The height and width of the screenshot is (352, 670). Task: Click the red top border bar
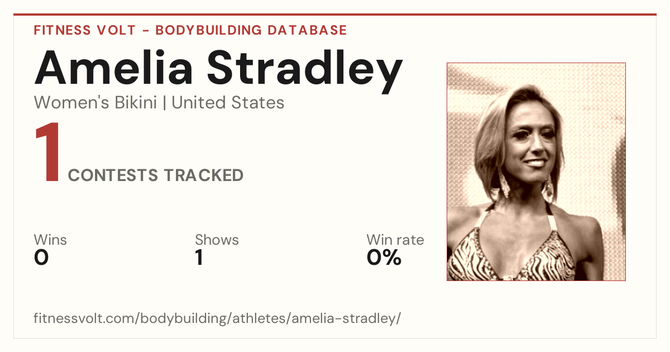pyautogui.click(x=335, y=15)
